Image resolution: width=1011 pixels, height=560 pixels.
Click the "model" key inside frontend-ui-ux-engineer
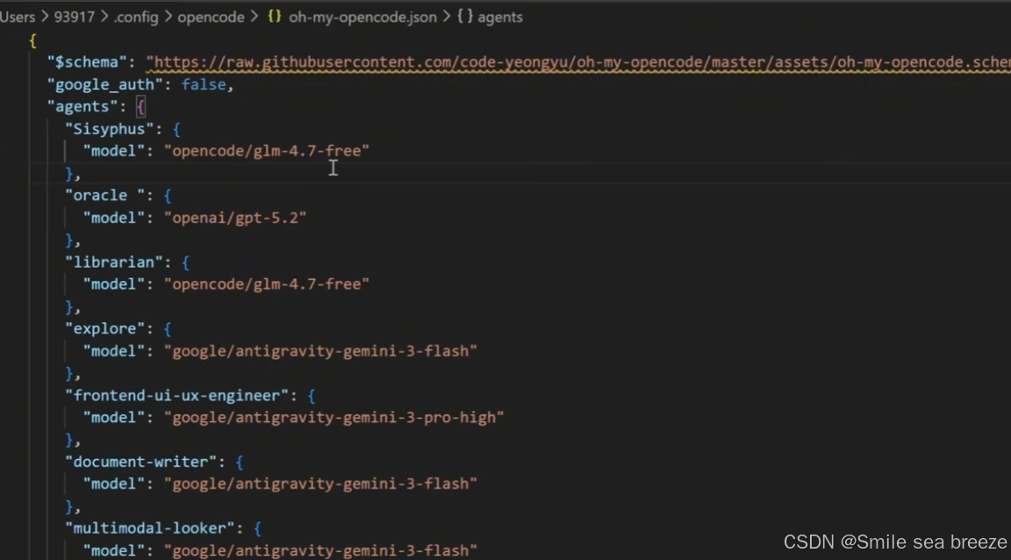[113, 418]
